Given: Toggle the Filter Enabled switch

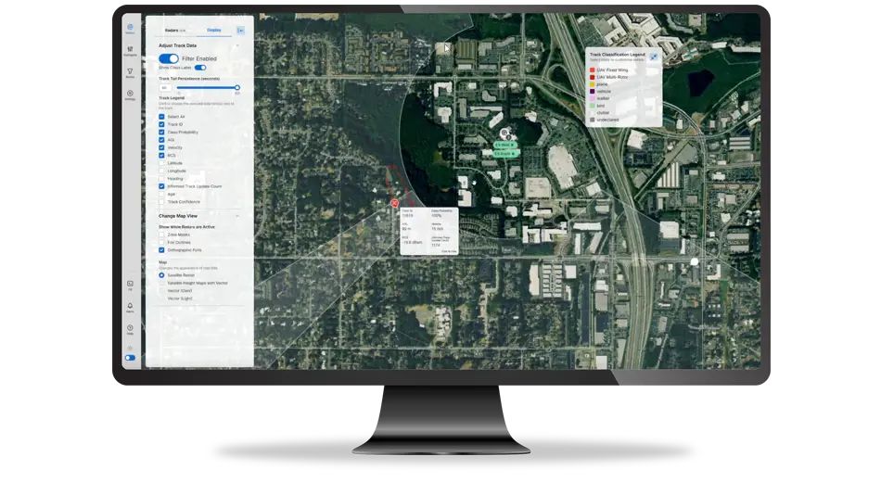Looking at the screenshot, I should coord(169,58).
